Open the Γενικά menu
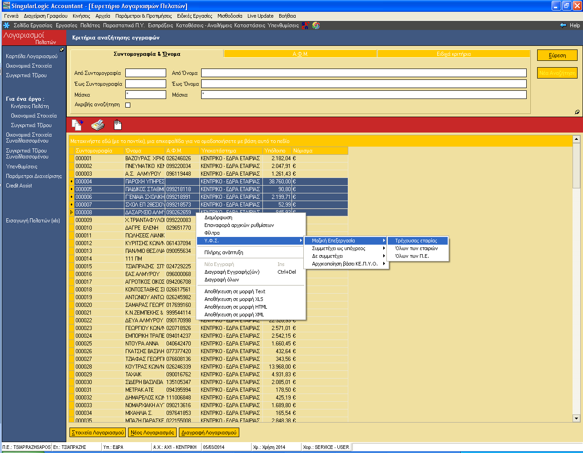 11,16
